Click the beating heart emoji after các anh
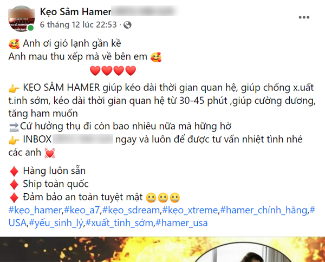The width and height of the screenshot is (325, 262). pos(50,153)
